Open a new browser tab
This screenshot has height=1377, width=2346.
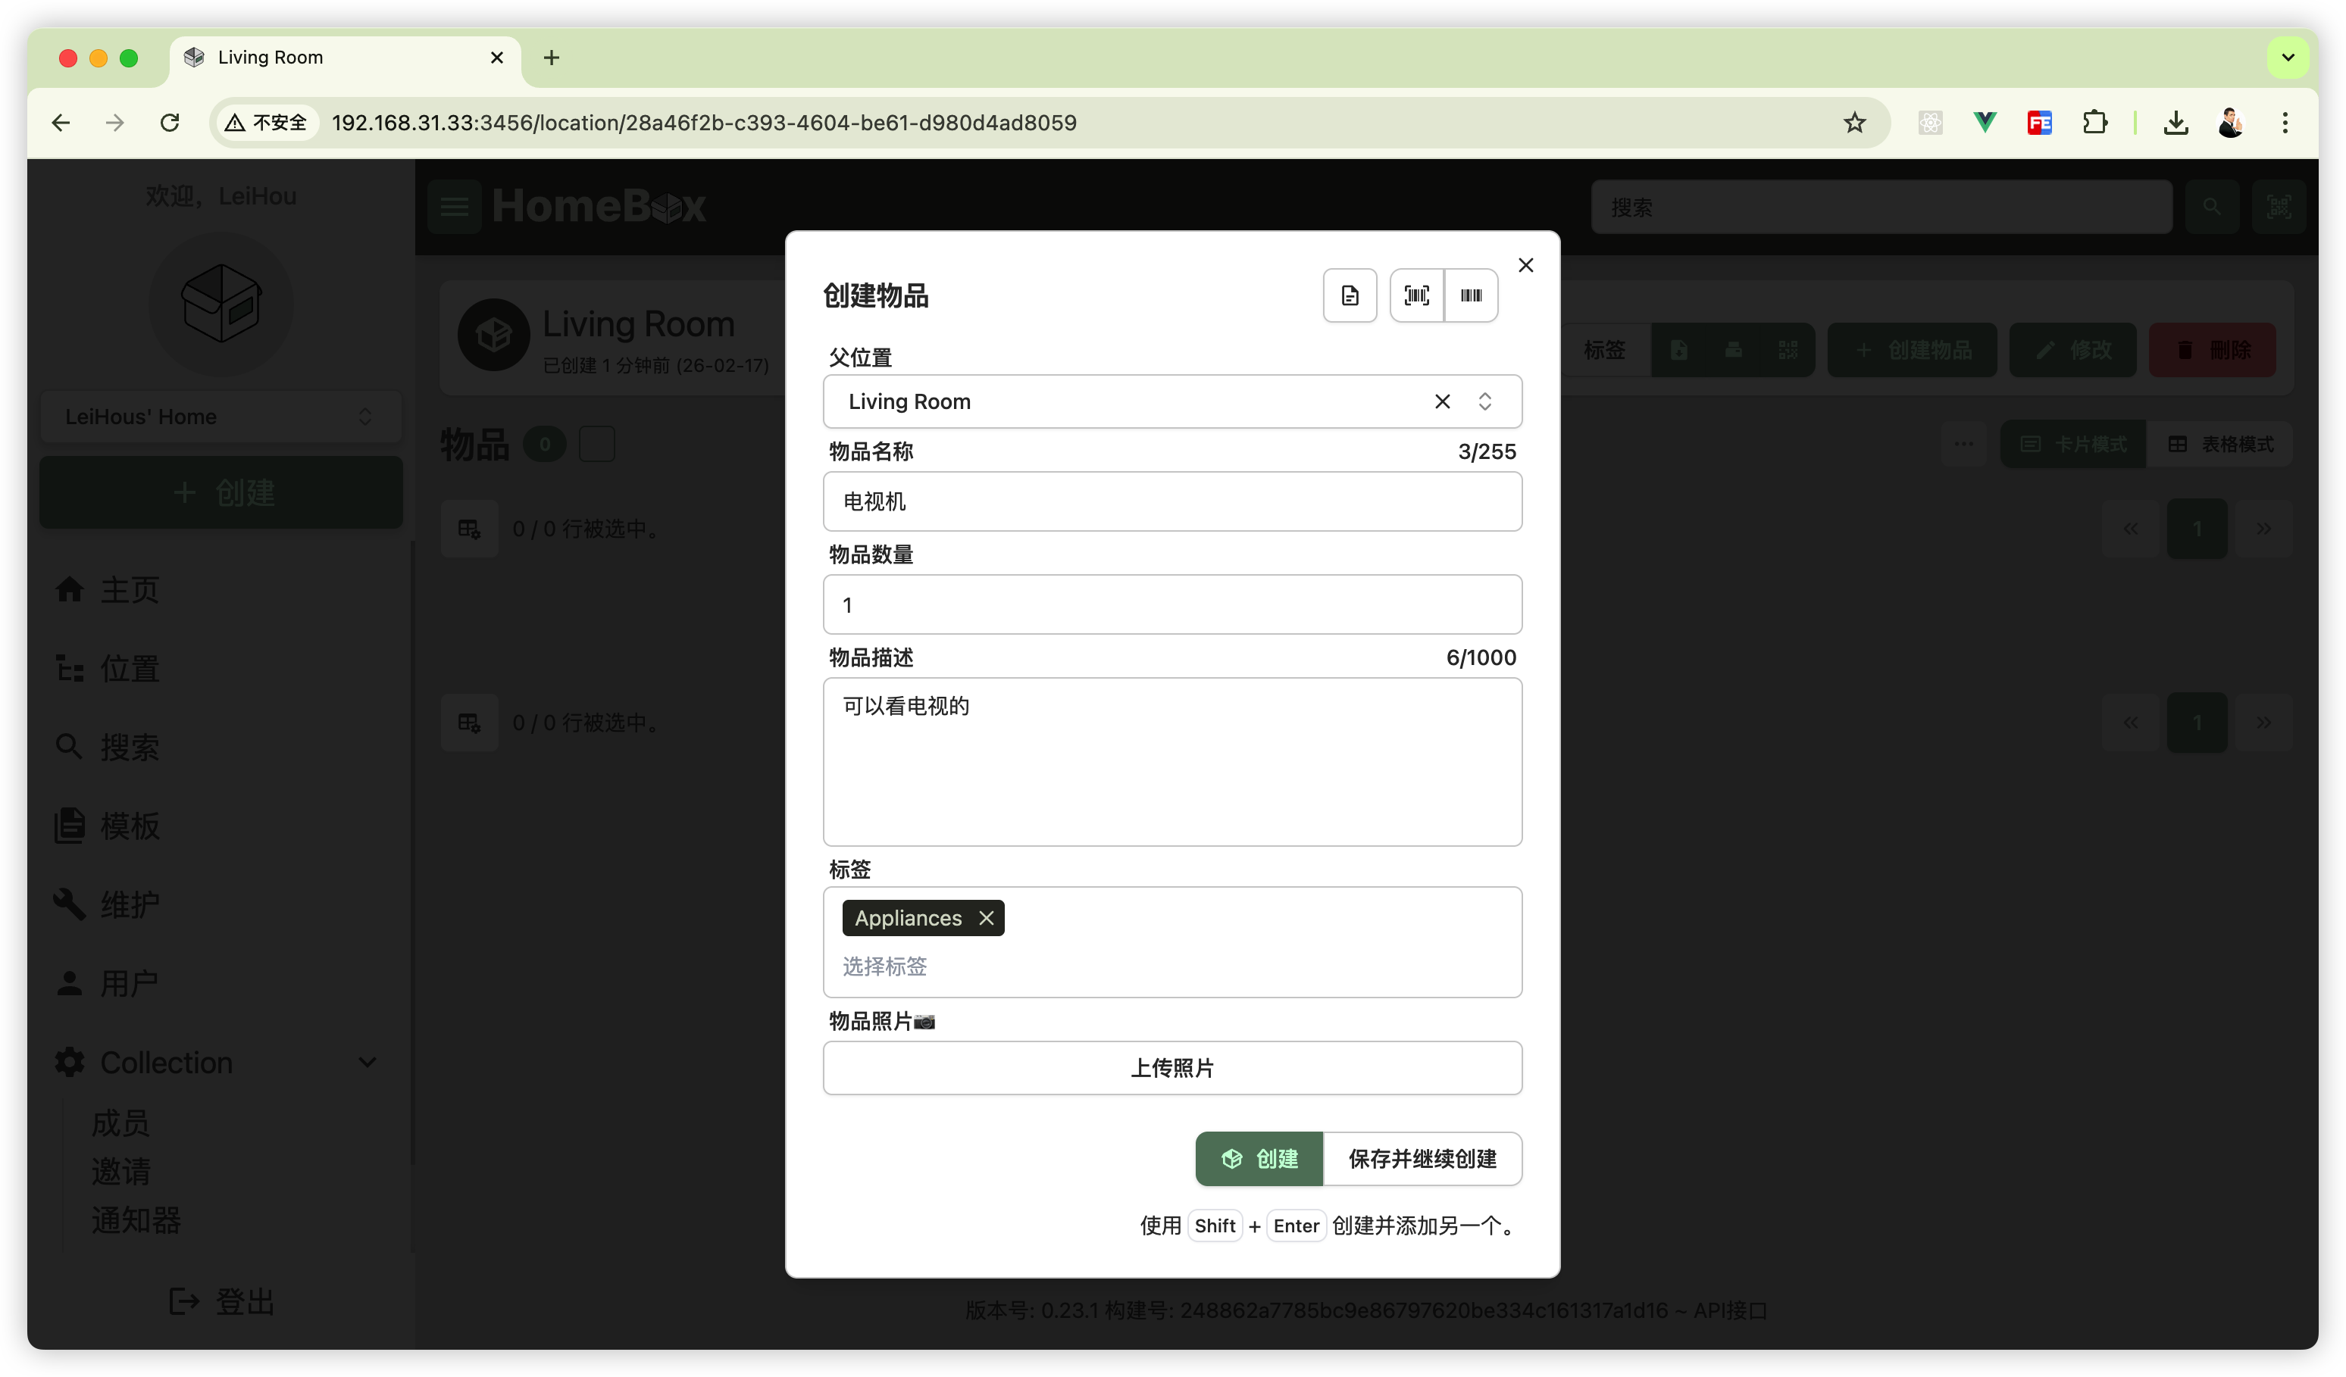551,58
